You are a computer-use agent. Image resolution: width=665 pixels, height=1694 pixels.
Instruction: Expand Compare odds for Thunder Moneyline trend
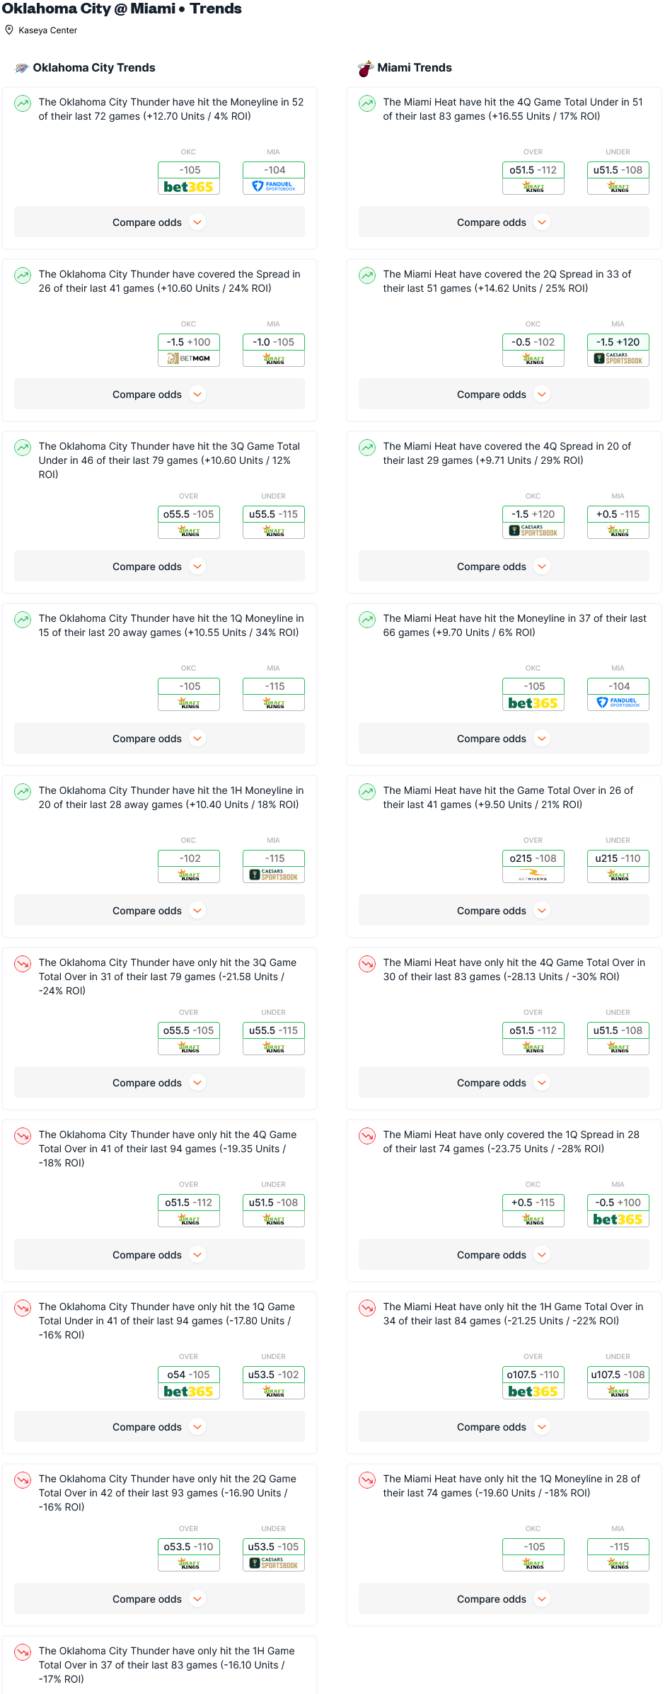point(160,222)
